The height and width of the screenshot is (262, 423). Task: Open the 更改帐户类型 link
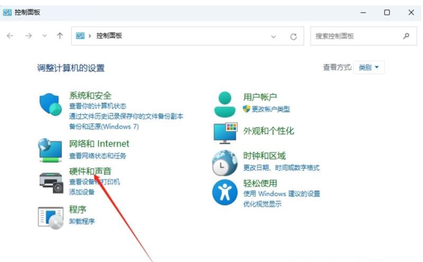point(270,109)
